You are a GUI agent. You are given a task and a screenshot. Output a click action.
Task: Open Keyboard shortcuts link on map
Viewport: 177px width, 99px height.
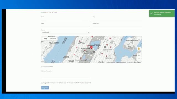click(111, 62)
